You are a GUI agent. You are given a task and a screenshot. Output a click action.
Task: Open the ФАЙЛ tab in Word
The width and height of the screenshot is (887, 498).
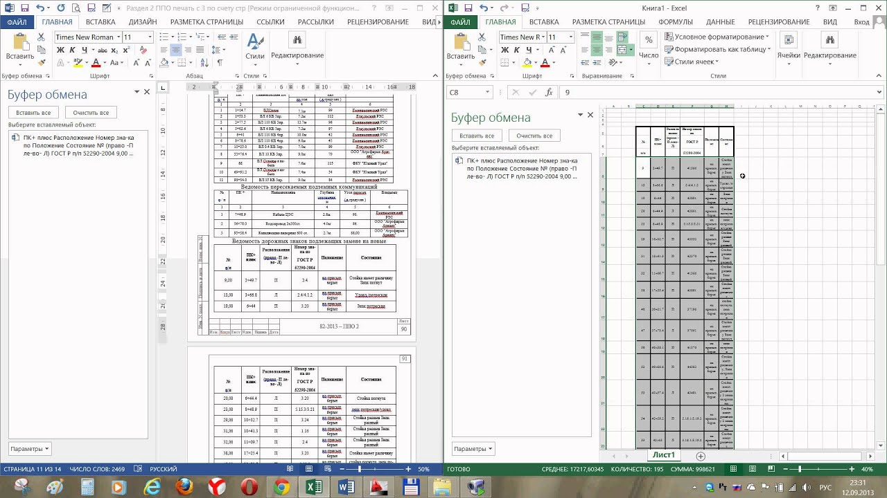17,22
